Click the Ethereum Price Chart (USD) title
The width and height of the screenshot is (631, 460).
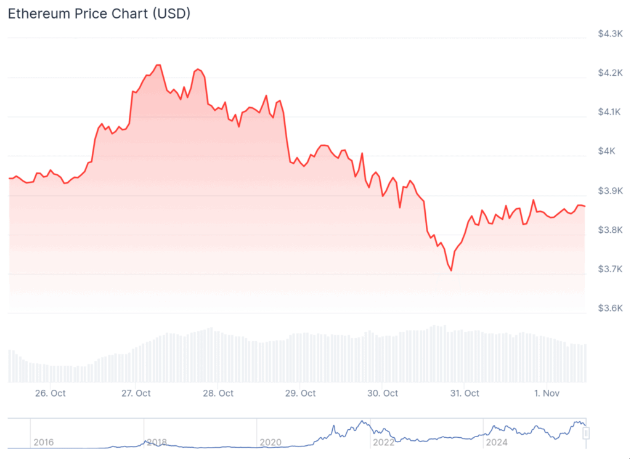99,14
